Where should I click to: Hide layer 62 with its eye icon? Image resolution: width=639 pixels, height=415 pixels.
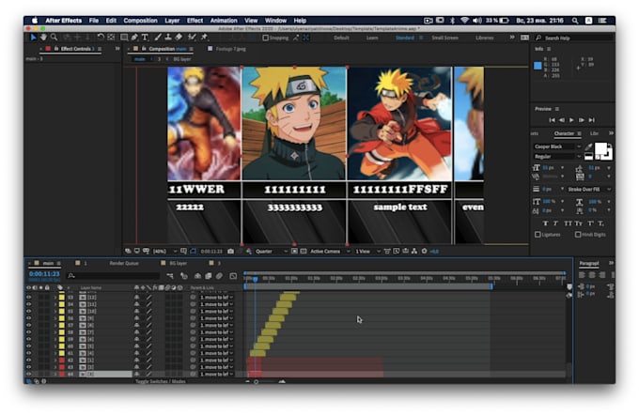coord(28,360)
